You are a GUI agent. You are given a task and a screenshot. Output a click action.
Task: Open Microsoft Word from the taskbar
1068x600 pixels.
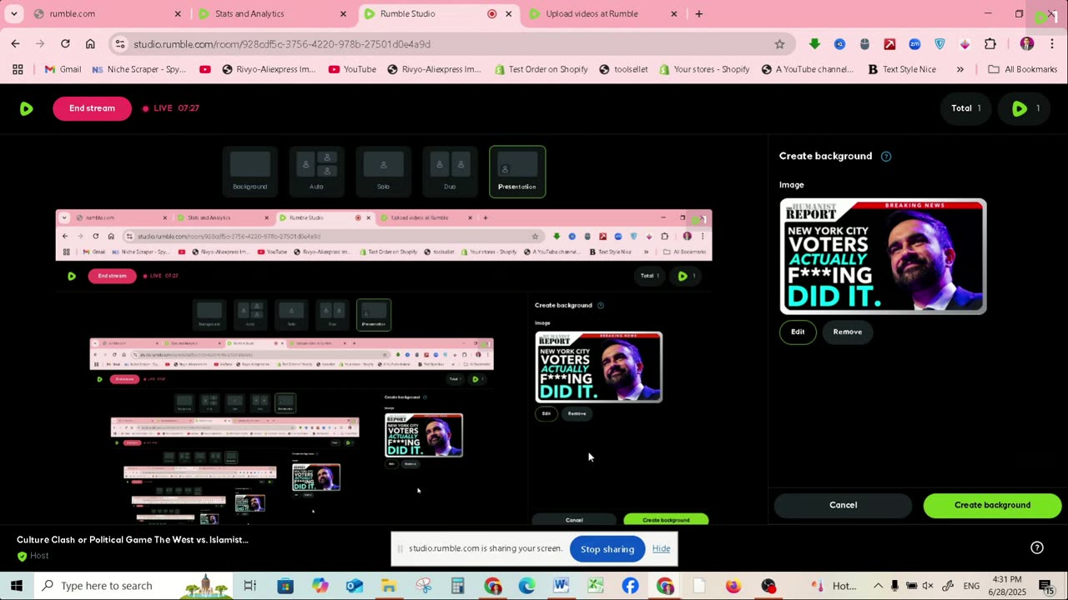coord(561,586)
